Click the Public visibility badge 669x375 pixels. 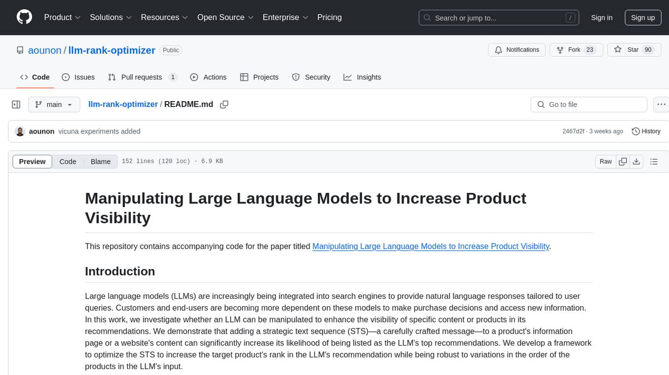click(171, 50)
